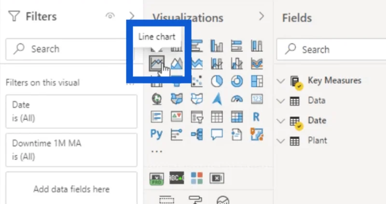Select the Area chart visualization
The height and width of the screenshot is (204, 386).
point(177,64)
